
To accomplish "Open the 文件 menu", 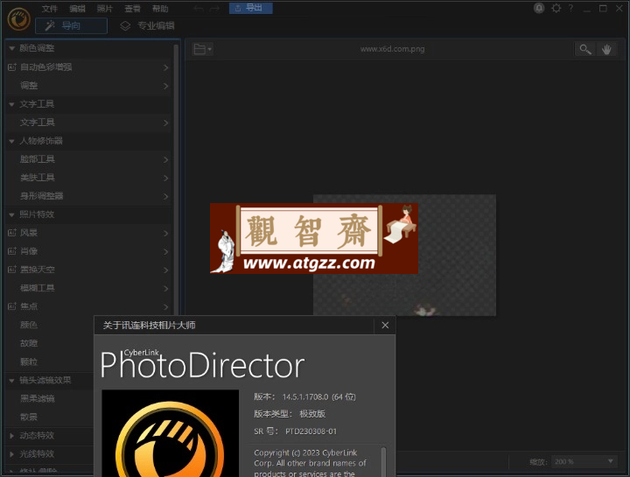I will [x=49, y=9].
